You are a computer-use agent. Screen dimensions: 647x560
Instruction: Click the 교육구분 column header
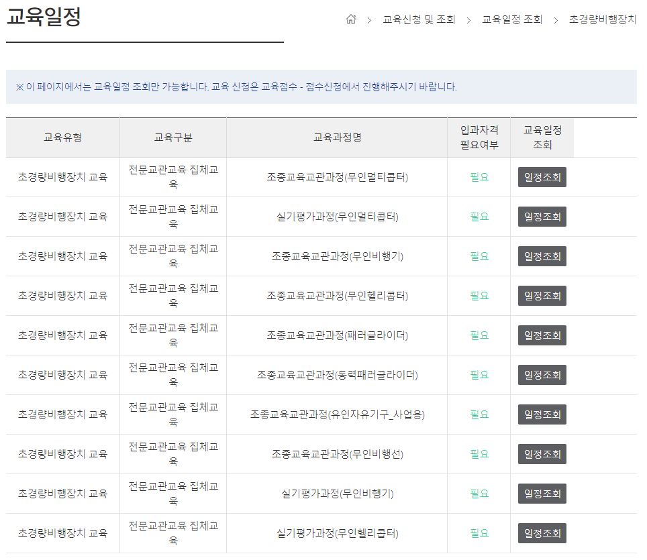coord(173,137)
